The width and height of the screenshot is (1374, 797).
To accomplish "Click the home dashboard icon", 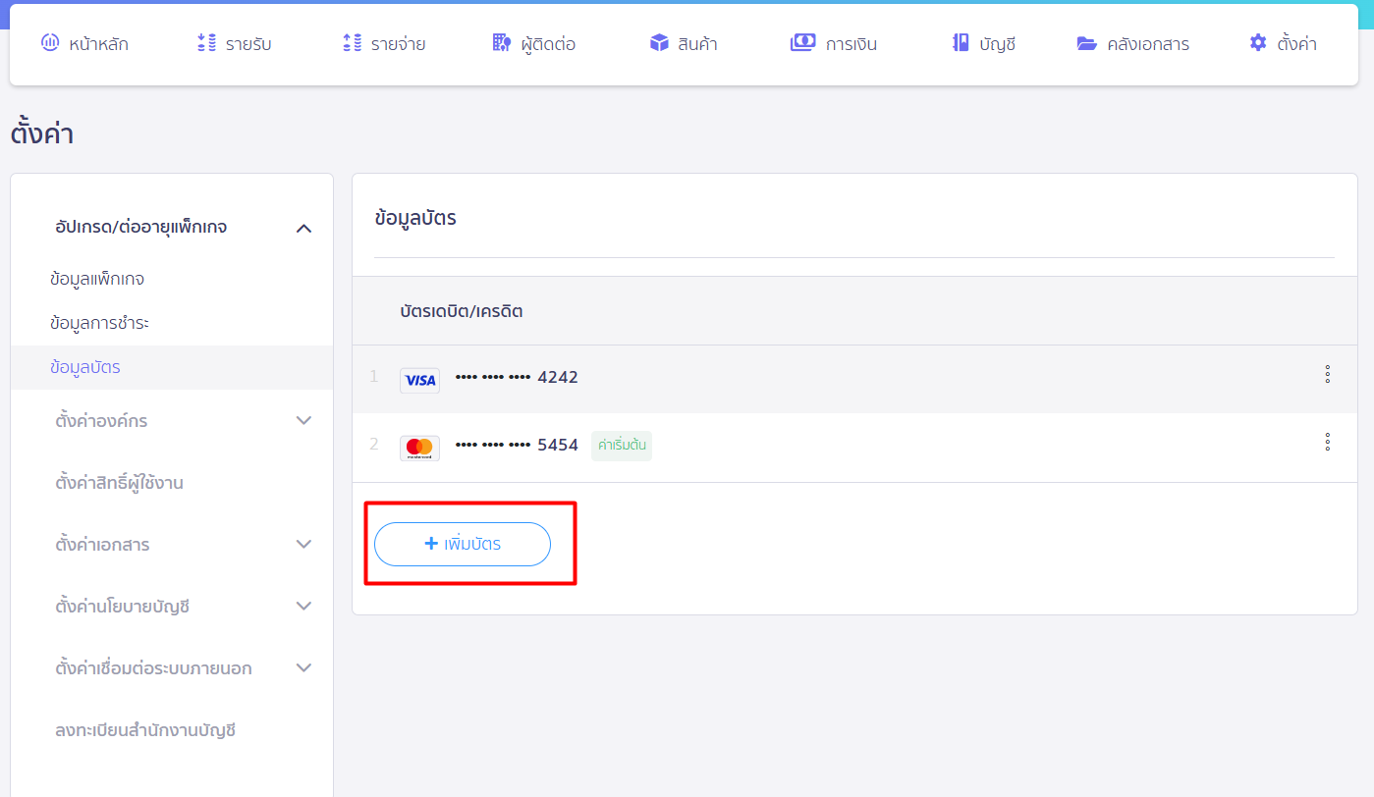I will (x=50, y=43).
